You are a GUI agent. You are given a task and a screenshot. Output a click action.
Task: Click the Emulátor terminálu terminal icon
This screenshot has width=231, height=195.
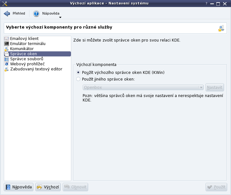click(7, 44)
